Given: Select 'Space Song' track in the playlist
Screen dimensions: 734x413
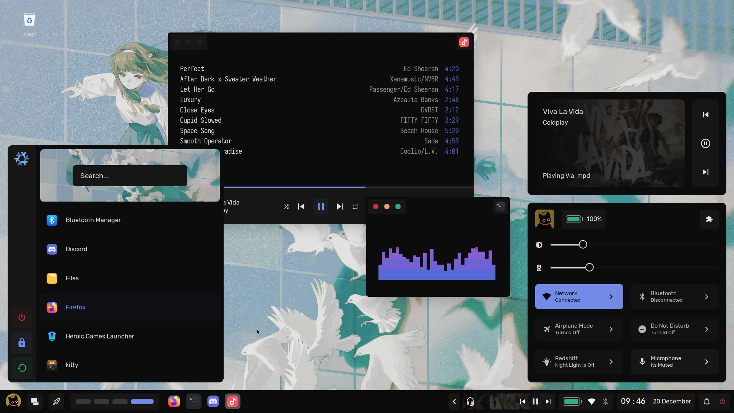Looking at the screenshot, I should pyautogui.click(x=197, y=130).
